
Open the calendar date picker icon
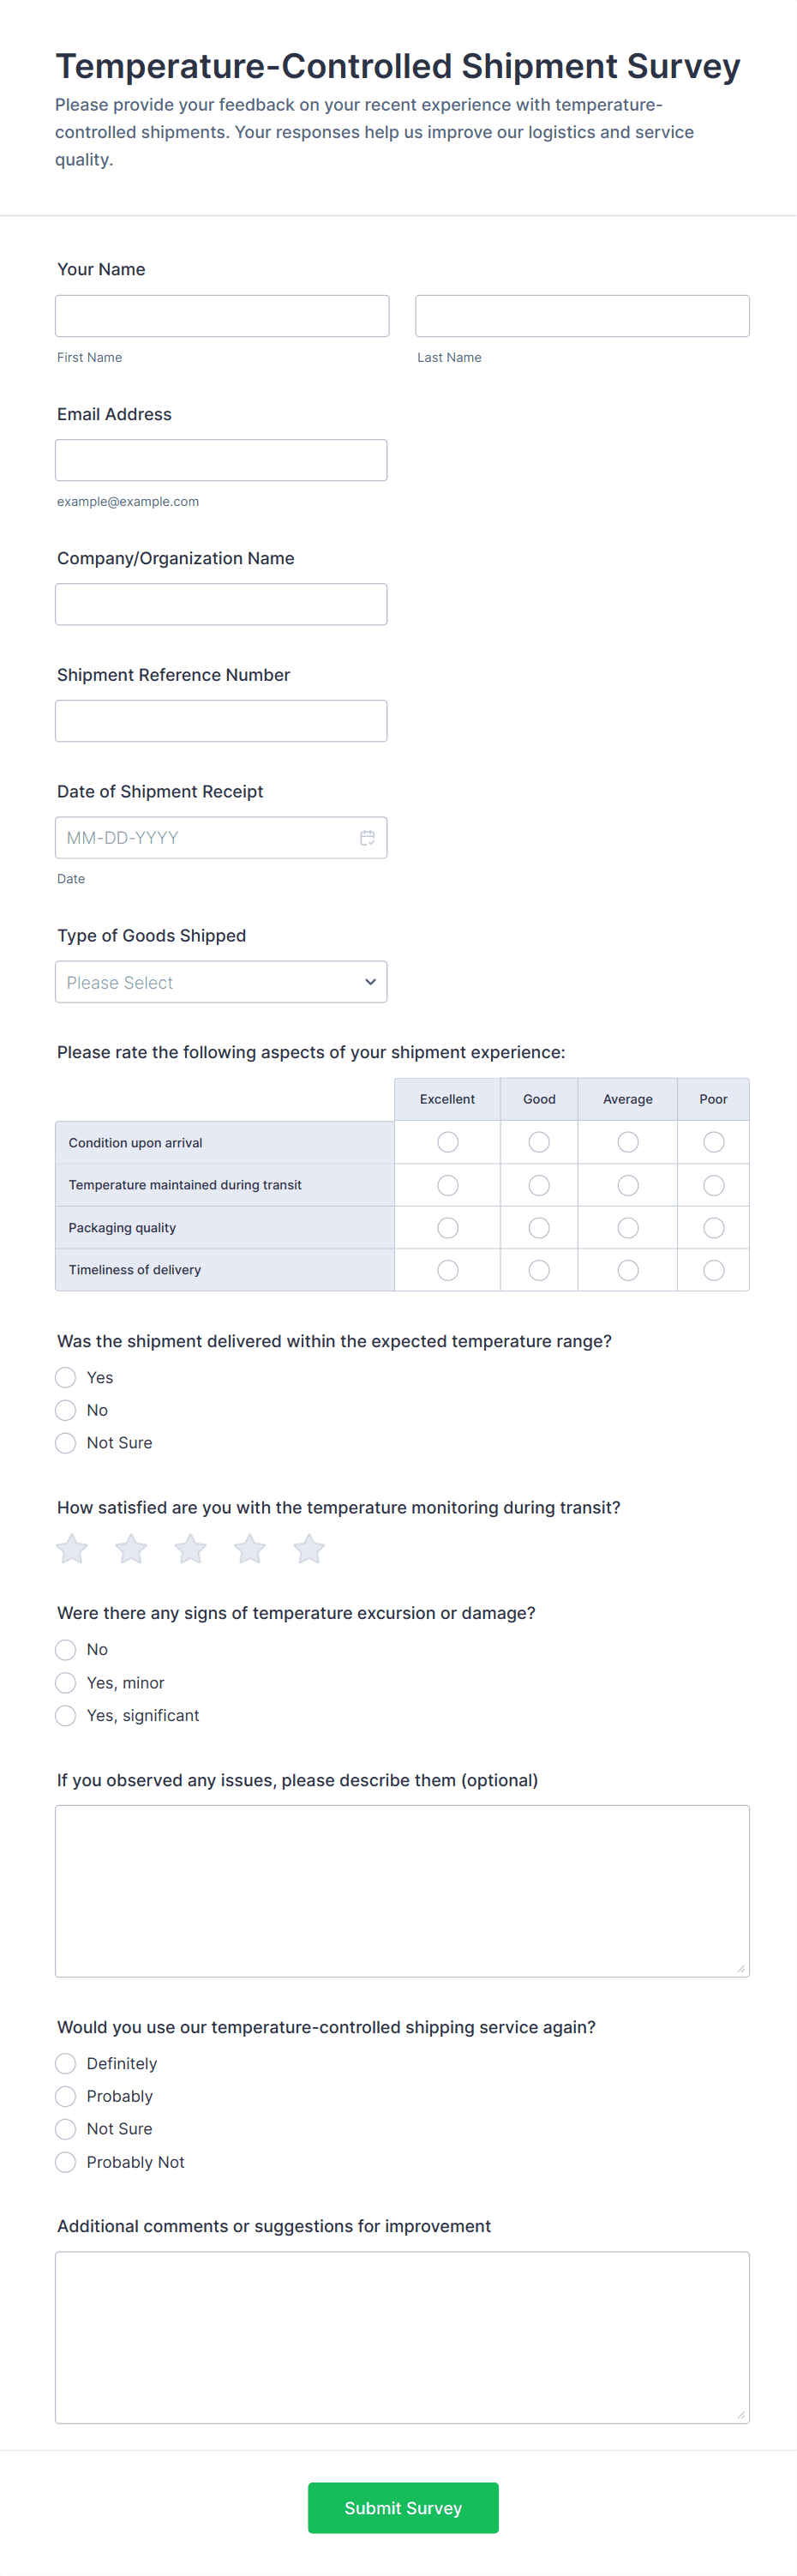(x=367, y=838)
